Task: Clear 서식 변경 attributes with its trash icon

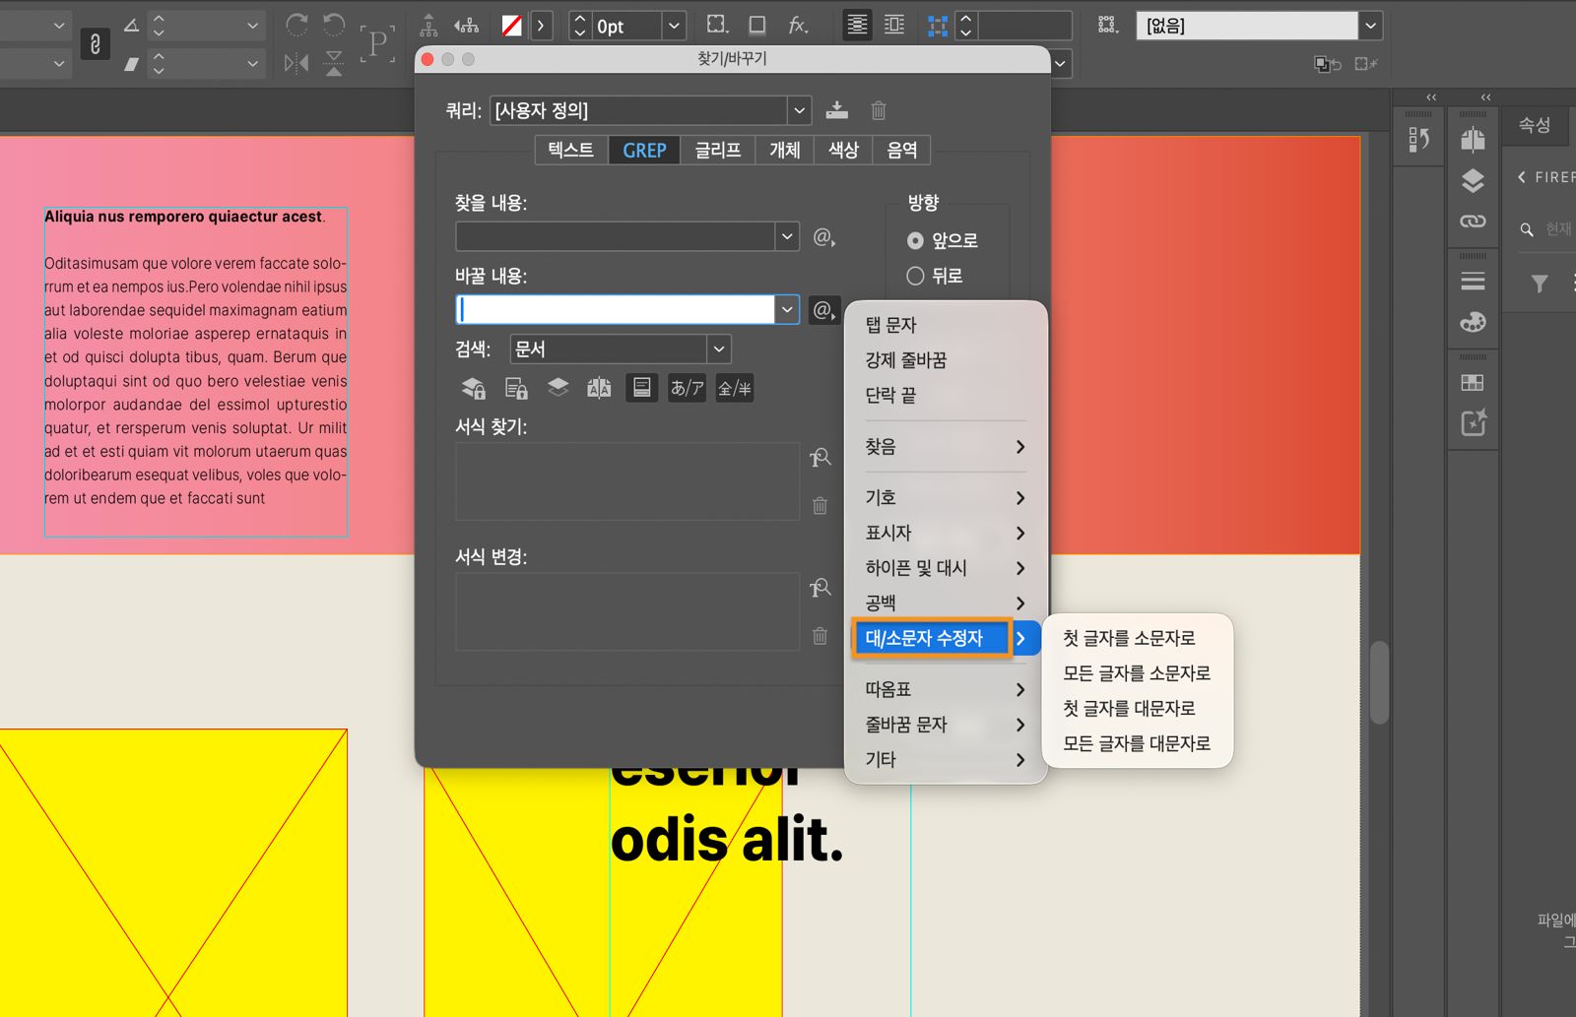Action: pos(820,636)
